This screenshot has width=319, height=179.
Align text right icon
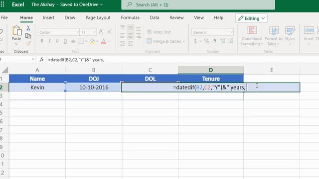(x=139, y=36)
